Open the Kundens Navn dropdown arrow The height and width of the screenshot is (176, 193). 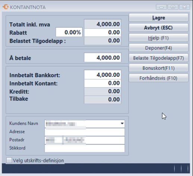pyautogui.click(x=122, y=123)
